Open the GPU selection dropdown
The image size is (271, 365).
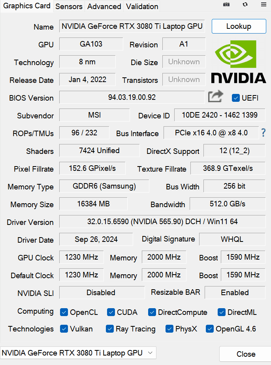[78, 353]
